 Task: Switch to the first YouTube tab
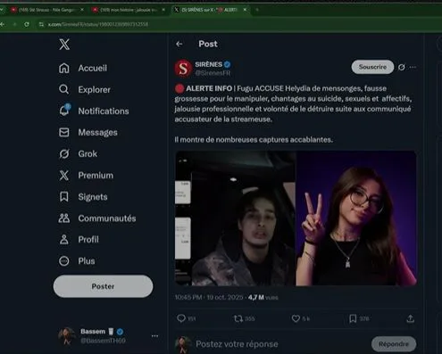(x=47, y=10)
